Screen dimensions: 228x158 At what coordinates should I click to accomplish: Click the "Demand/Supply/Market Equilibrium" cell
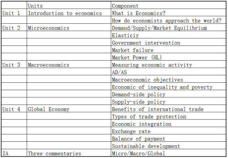[x=168, y=27]
